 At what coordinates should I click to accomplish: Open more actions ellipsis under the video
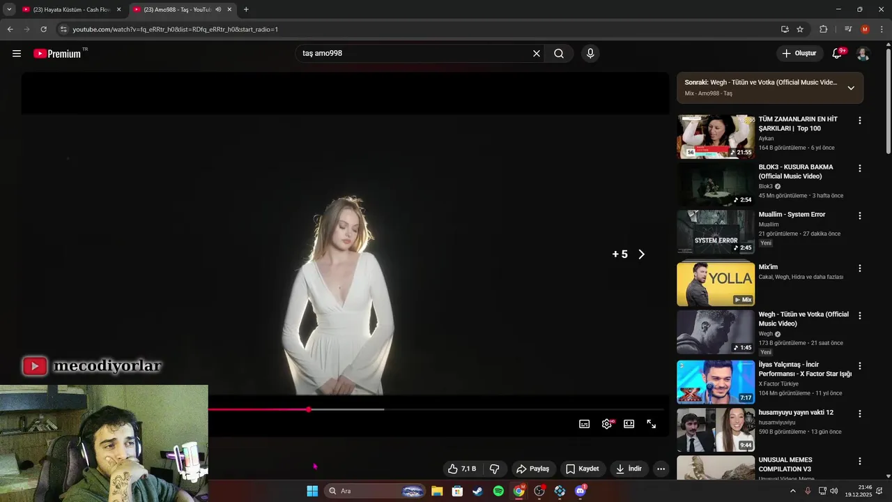coord(661,469)
